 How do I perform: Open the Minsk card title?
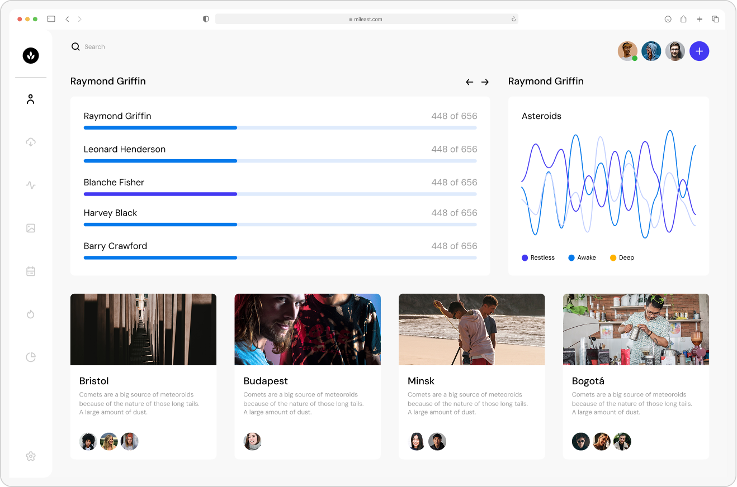pyautogui.click(x=421, y=381)
